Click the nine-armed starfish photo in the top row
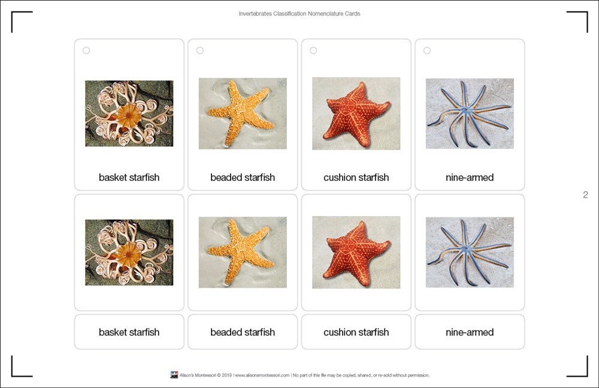The image size is (599, 388). coord(470,113)
